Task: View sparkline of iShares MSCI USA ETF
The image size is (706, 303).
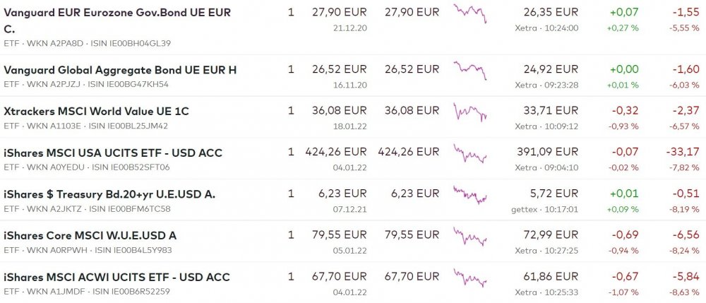Action: pos(470,153)
